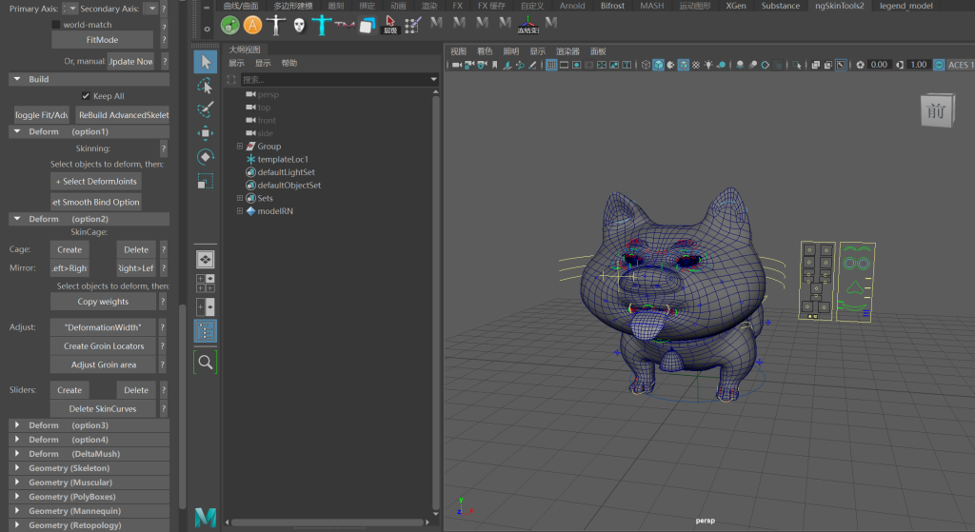Image resolution: width=975 pixels, height=532 pixels.
Task: Click the viewport isolate select icon
Action: coord(797,65)
